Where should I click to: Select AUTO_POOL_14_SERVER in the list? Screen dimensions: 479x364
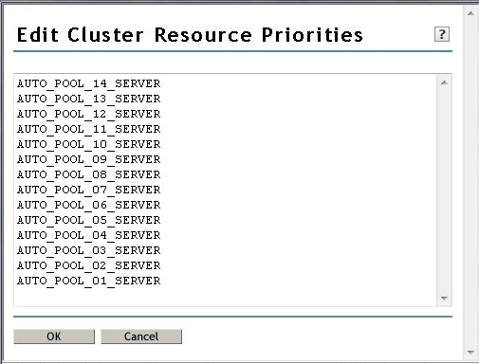coord(89,83)
